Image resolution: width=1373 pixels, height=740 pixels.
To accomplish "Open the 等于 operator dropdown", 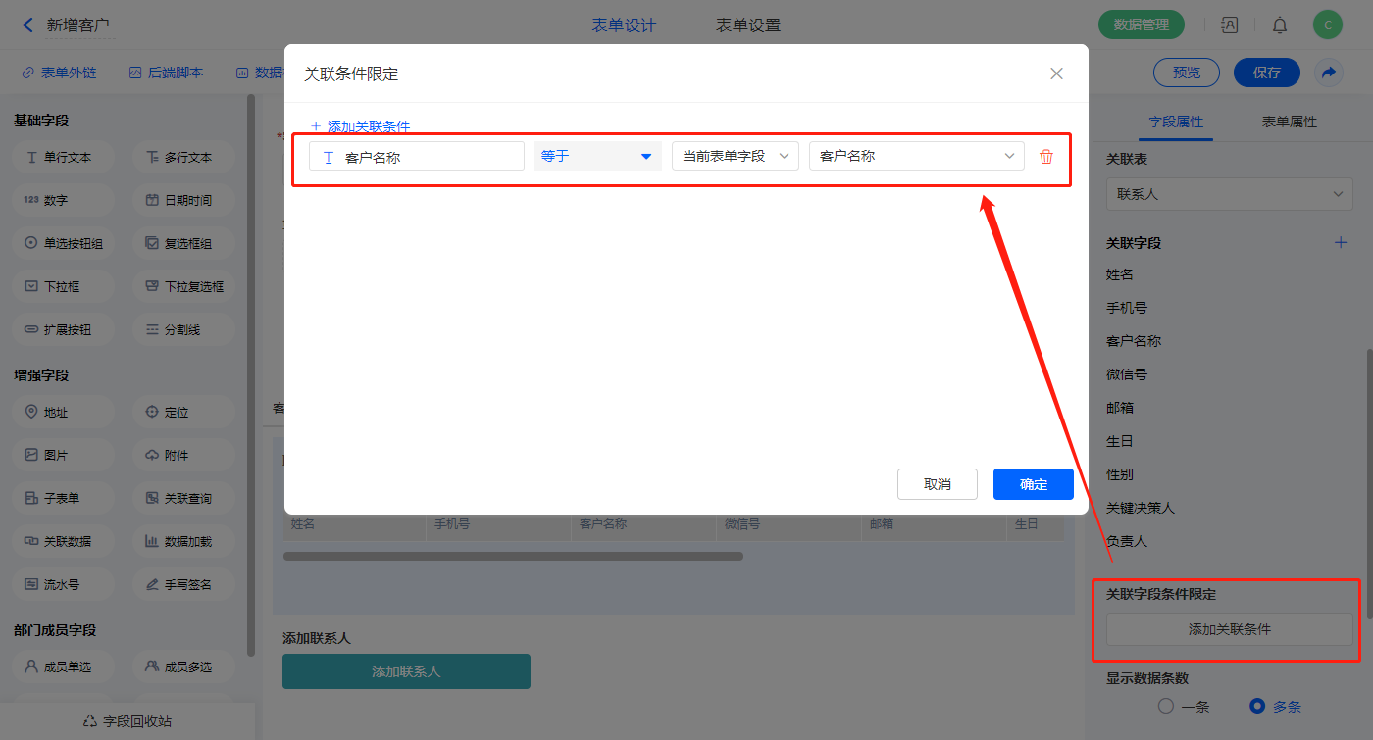I will point(597,156).
